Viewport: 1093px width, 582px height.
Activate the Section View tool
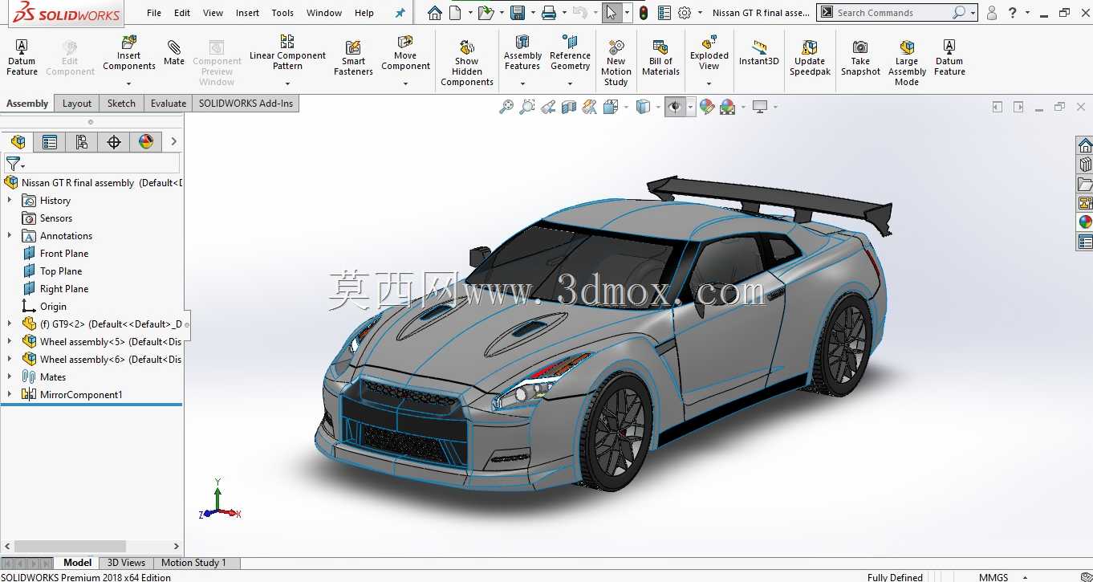click(x=569, y=107)
